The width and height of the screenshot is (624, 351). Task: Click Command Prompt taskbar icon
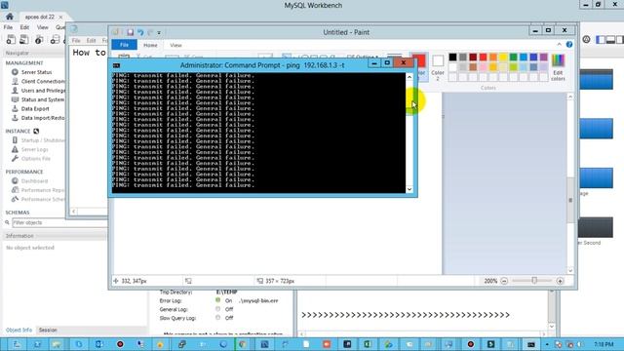point(531,344)
